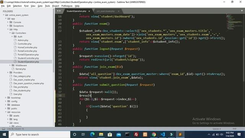The width and height of the screenshot is (245, 138).
Task: Toggle the side bar icon in status bar
Action: coord(3,129)
